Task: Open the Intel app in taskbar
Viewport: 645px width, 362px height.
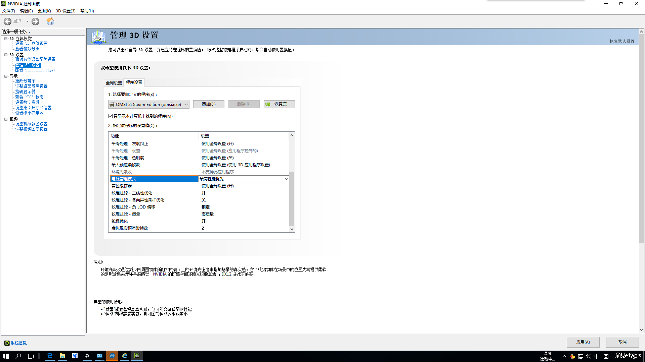Action: 112,356
